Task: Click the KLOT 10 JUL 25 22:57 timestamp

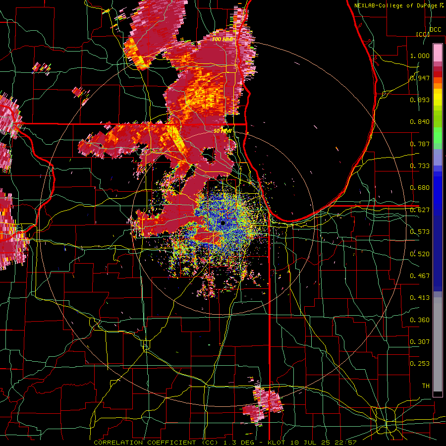Action: coord(312,443)
